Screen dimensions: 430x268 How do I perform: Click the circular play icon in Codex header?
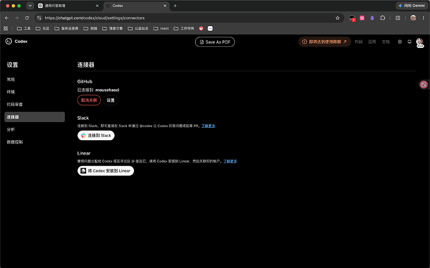[400, 42]
